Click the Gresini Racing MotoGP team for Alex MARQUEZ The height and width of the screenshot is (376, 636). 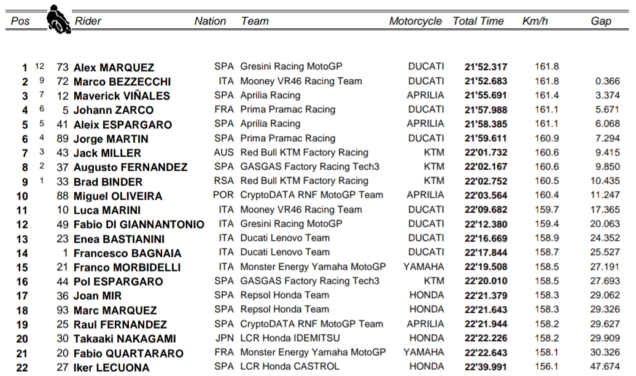[x=291, y=66]
